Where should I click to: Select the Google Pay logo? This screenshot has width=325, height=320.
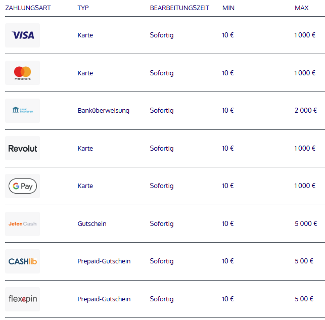click(22, 186)
